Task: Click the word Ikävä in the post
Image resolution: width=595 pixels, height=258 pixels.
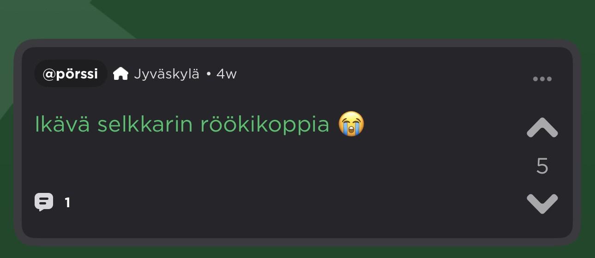Action: coord(62,124)
